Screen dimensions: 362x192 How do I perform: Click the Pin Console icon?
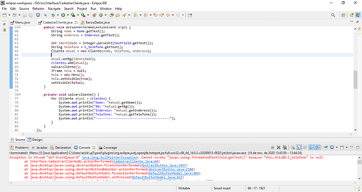click(325, 148)
